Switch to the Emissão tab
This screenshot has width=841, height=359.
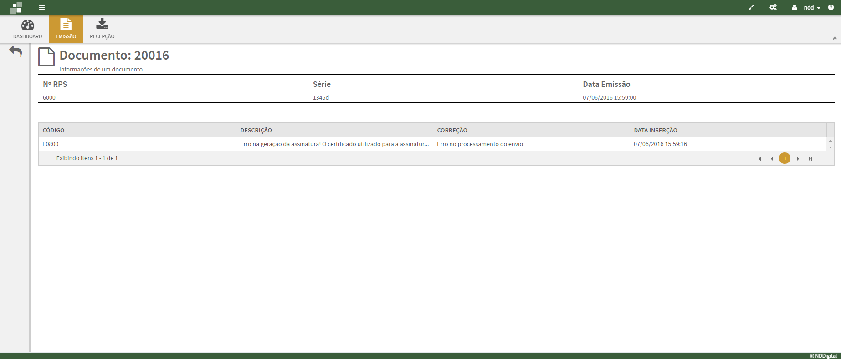66,29
